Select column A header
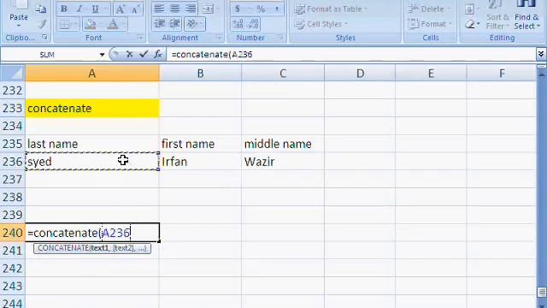The height and width of the screenshot is (308, 547). tap(92, 74)
